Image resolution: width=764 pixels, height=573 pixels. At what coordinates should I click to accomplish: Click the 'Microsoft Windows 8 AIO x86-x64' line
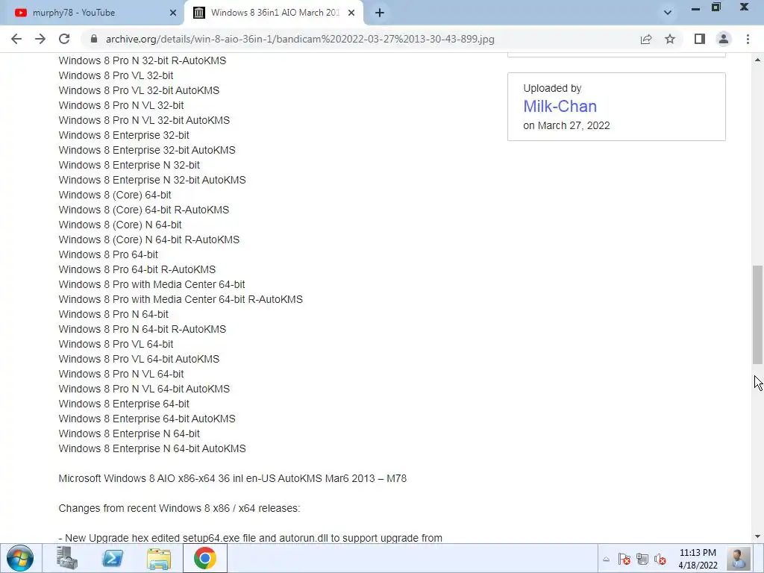click(233, 478)
